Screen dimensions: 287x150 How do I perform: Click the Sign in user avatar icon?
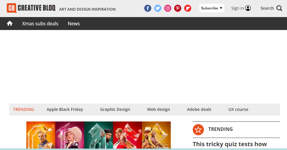(x=248, y=8)
